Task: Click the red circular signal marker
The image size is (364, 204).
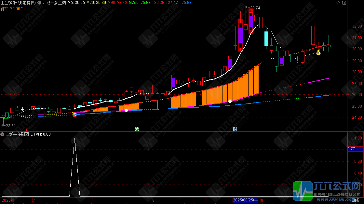Action: pos(75,114)
